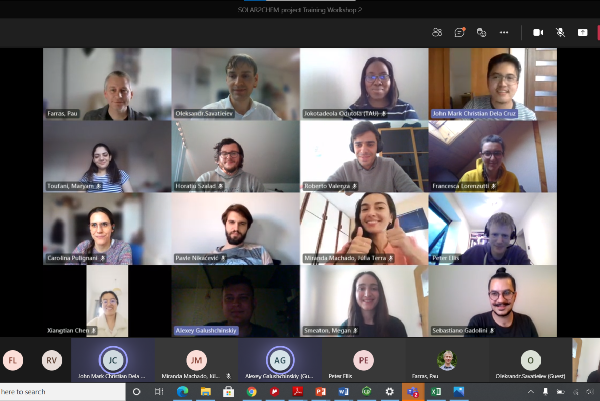Click the PE avatar in participant strip
The image size is (600, 401).
[x=364, y=360]
